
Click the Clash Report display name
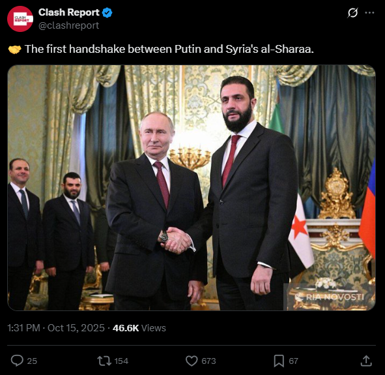(x=69, y=12)
